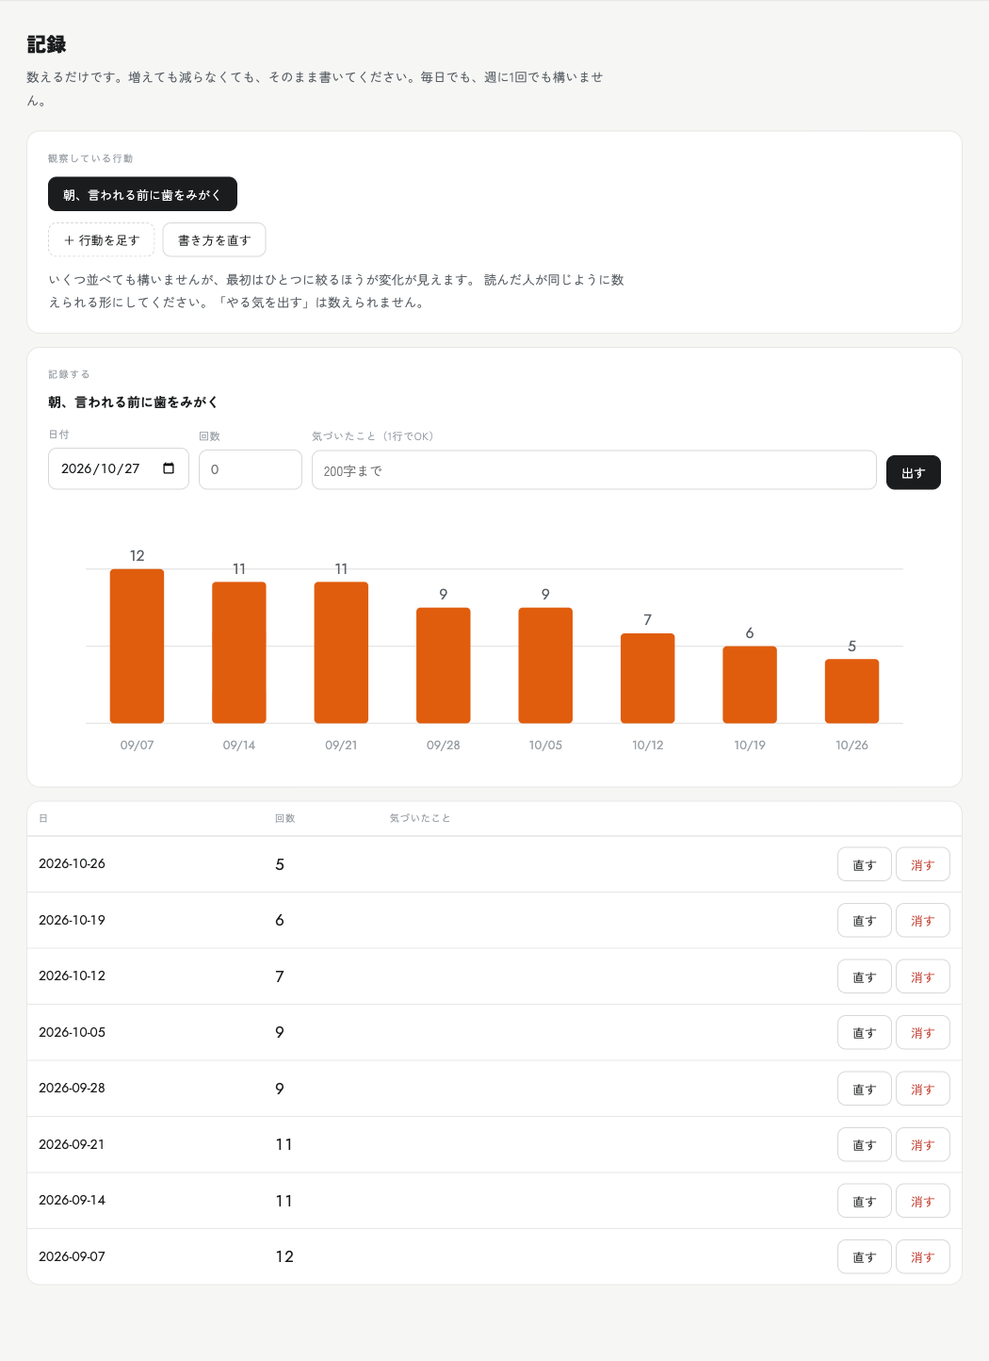This screenshot has height=1361, width=989.
Task: Click the date cell 2026-09-28
Action: [72, 1088]
